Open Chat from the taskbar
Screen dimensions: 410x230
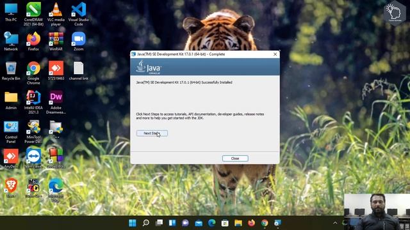point(185,223)
